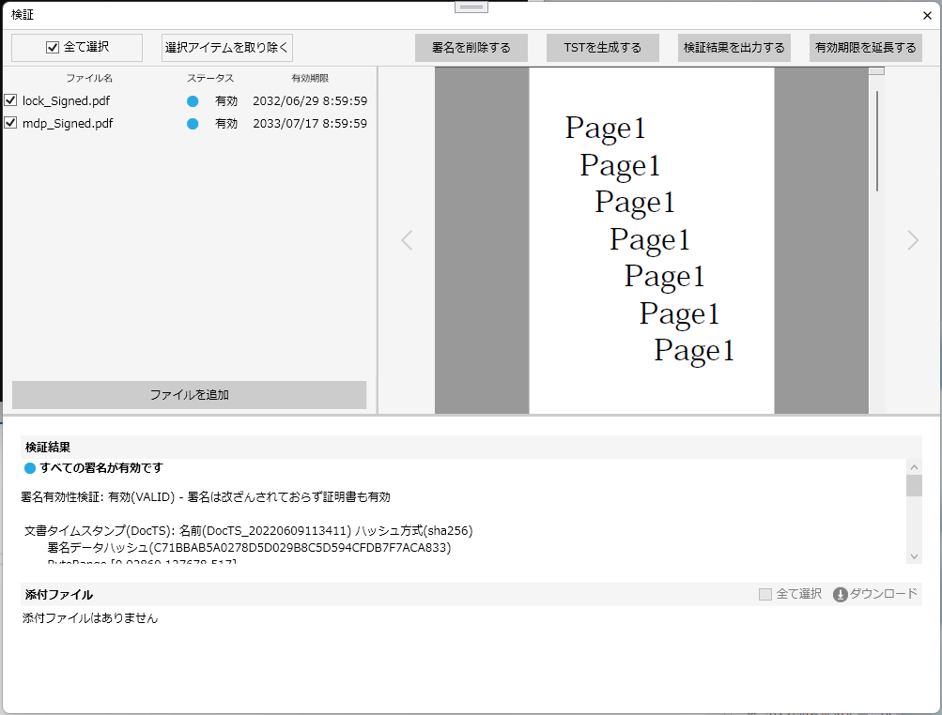
Task: Toggle the 全て選択 checkbox at top
Action: tap(54, 47)
